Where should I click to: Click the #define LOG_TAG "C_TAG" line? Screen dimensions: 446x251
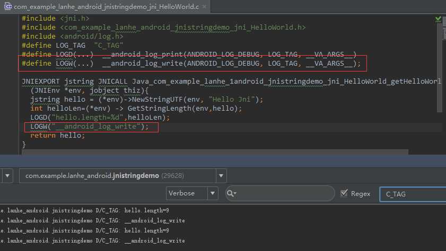tap(73, 46)
